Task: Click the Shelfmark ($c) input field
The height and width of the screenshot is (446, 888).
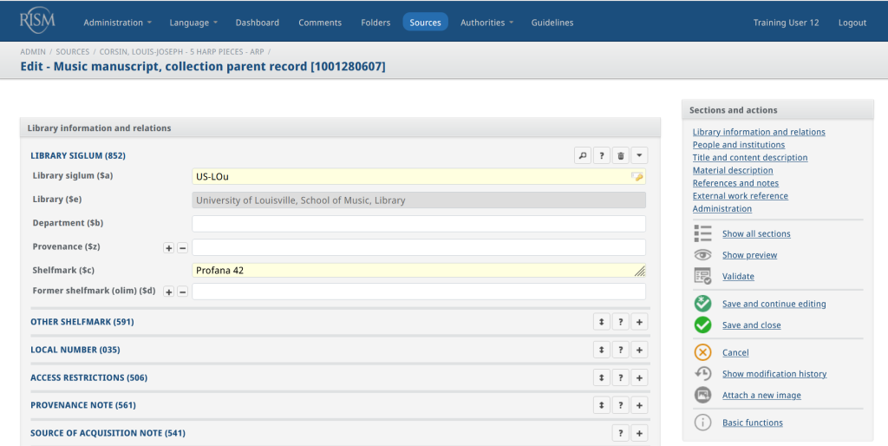Action: click(413, 271)
